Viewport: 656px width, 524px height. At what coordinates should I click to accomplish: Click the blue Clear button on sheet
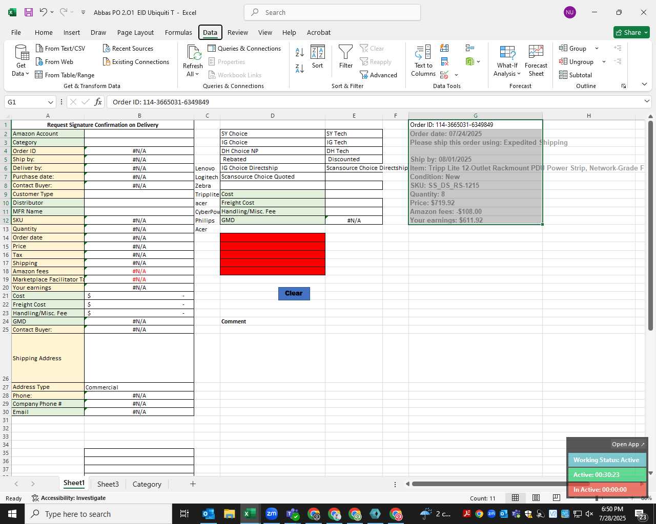(294, 293)
